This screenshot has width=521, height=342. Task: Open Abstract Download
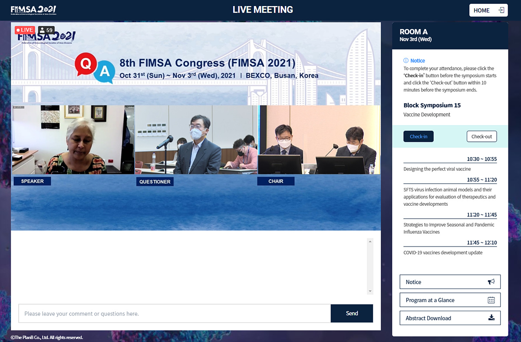coord(450,318)
